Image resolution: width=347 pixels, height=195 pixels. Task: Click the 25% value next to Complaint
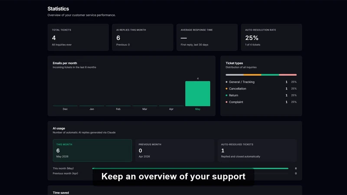[294, 102]
